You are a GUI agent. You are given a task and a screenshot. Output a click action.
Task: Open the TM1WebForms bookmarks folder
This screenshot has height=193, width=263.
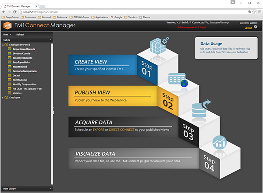(x=79, y=17)
